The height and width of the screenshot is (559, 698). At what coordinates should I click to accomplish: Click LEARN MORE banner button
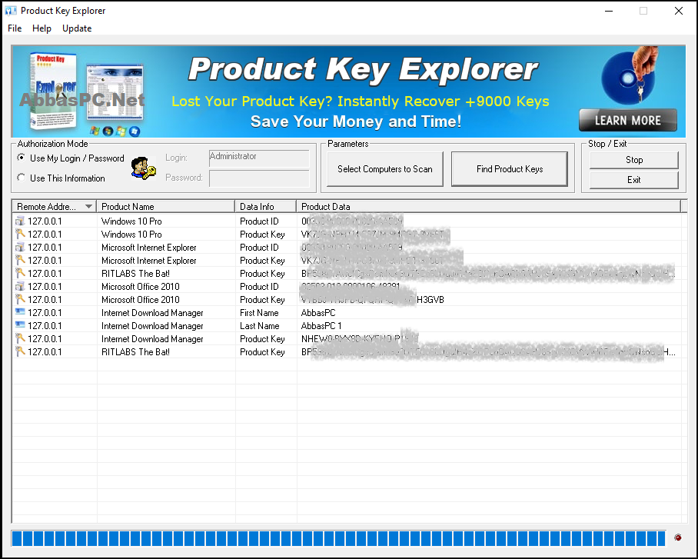point(628,120)
